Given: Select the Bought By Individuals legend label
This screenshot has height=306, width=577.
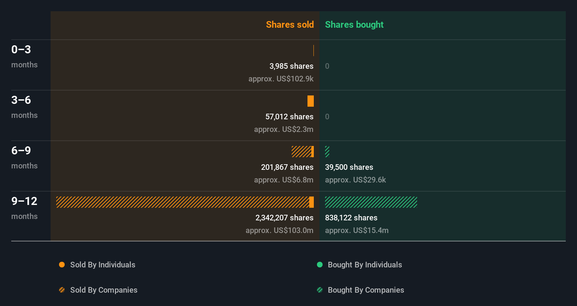Looking at the screenshot, I should pyautogui.click(x=365, y=265).
